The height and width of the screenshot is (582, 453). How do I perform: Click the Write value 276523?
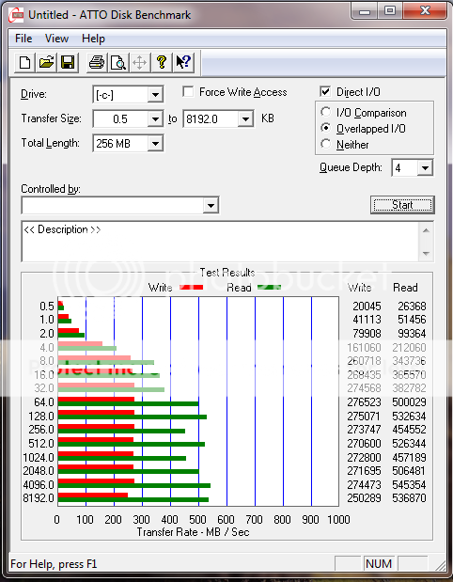coord(364,402)
